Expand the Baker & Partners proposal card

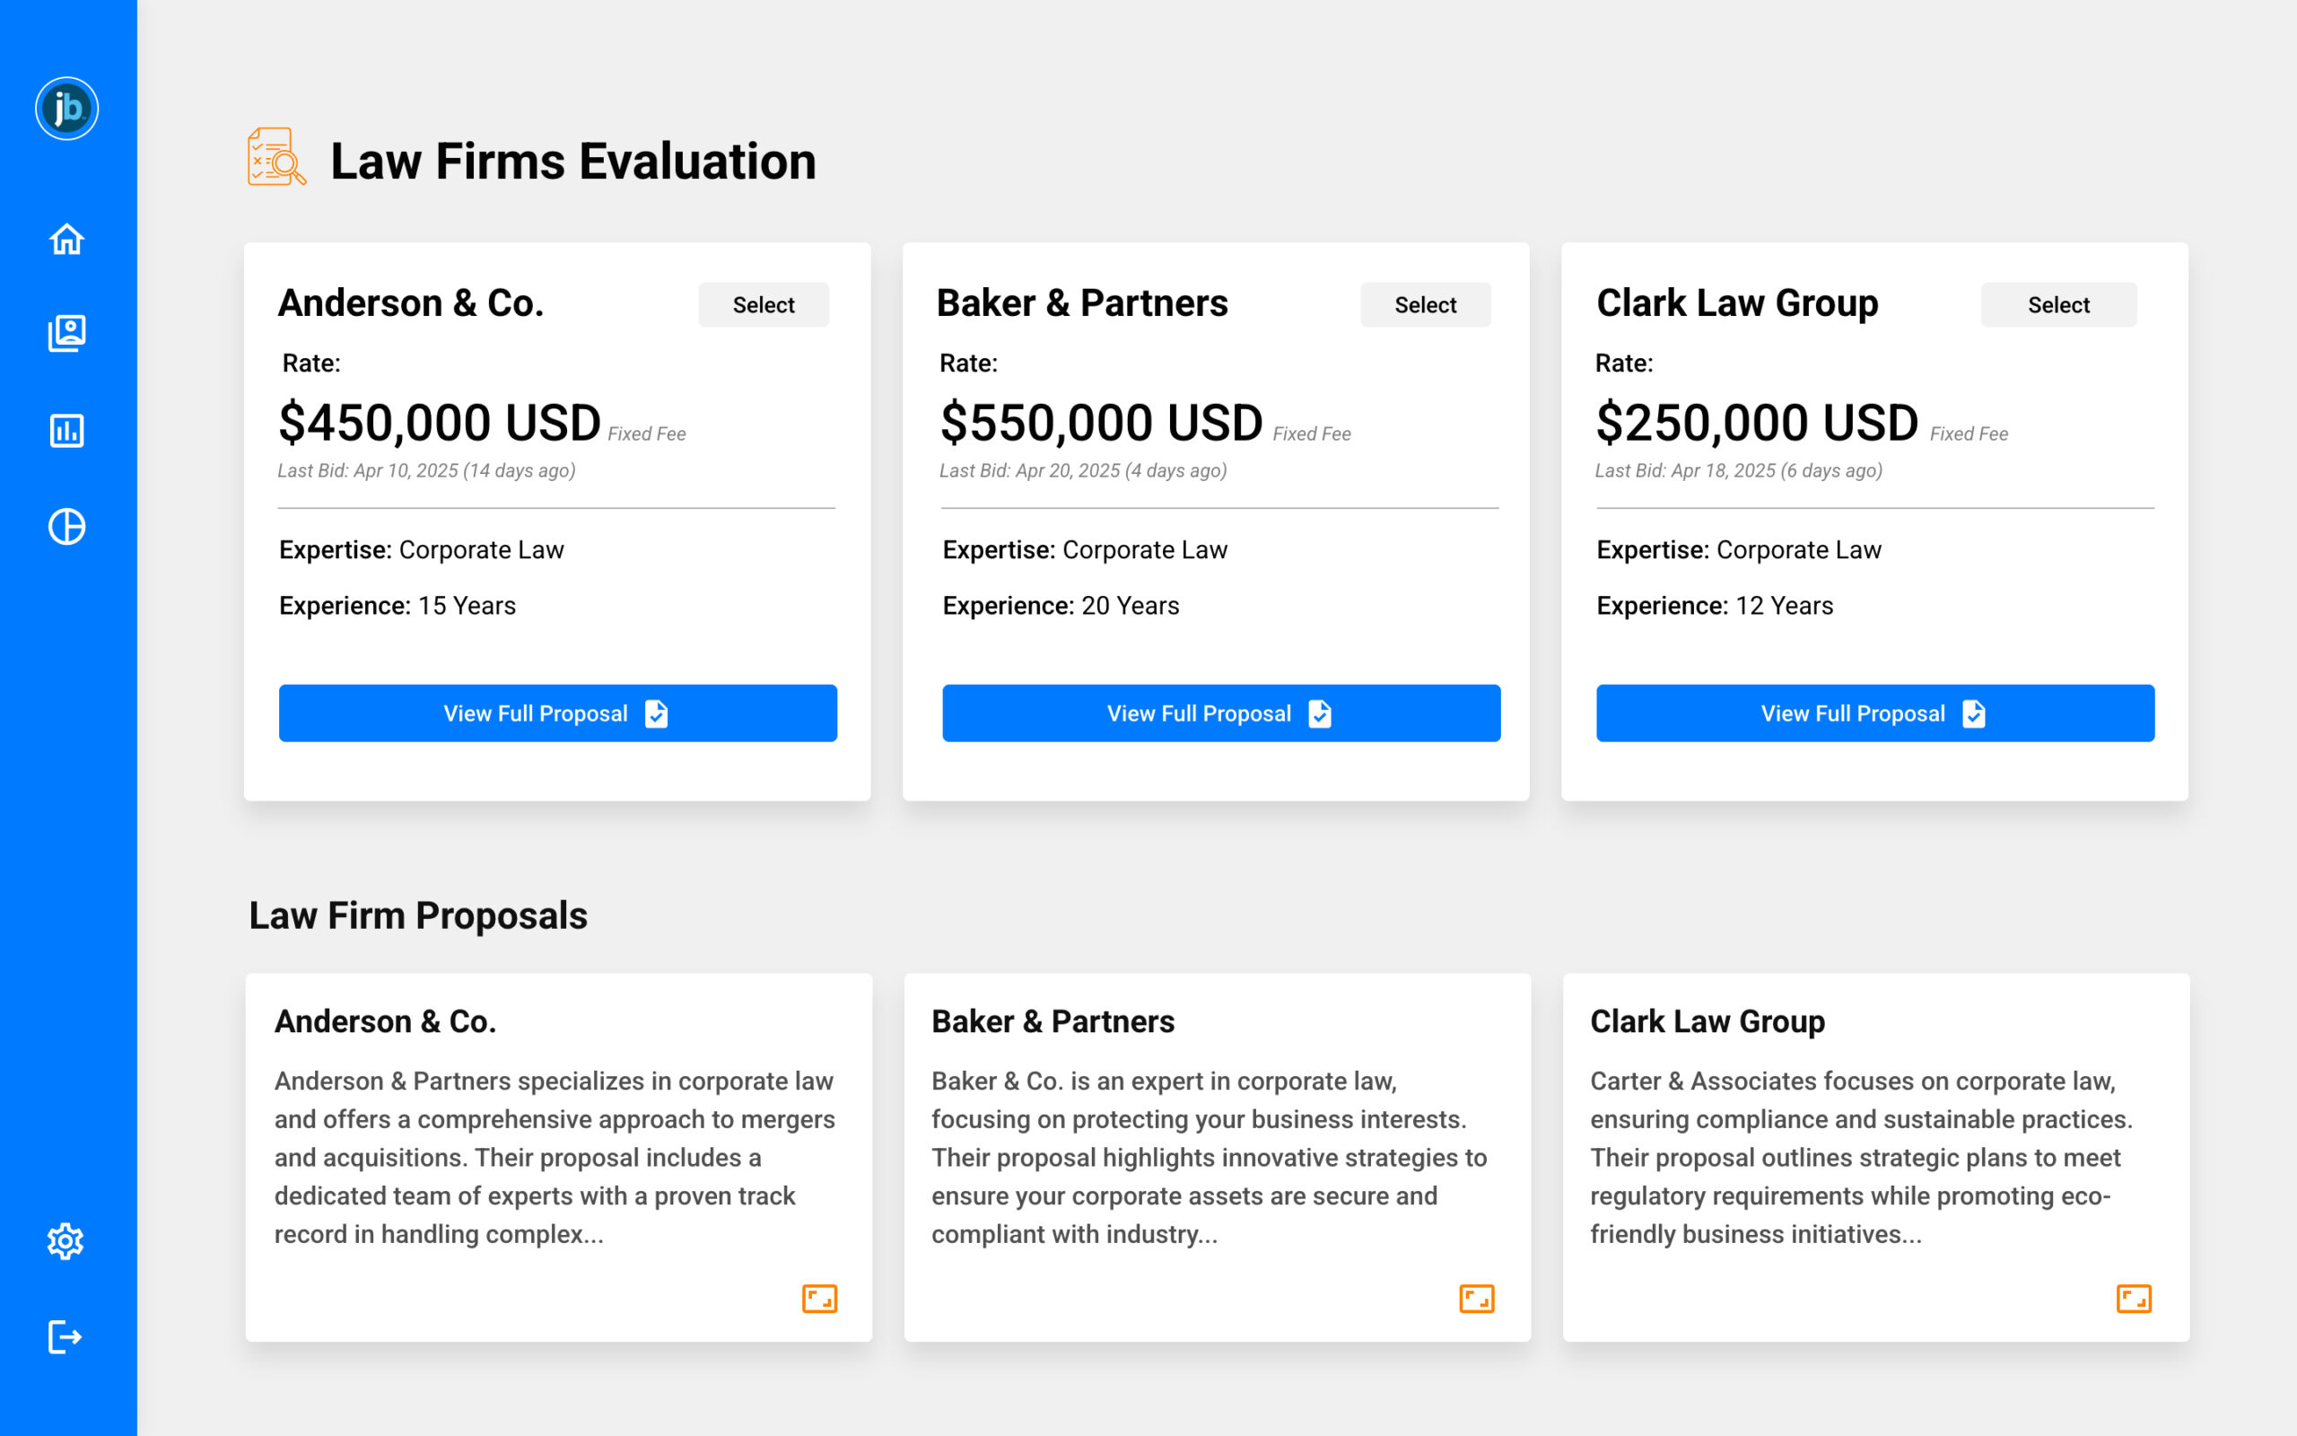click(1476, 1299)
